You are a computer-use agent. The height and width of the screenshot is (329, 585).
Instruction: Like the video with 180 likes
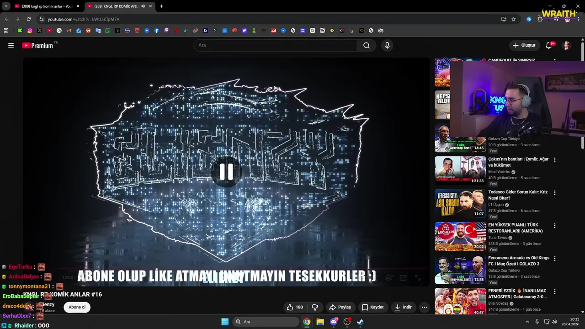click(x=295, y=307)
